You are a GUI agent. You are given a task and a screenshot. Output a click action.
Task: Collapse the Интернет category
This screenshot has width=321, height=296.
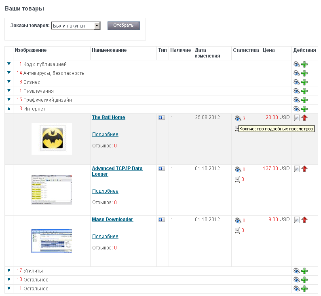coord(9,109)
